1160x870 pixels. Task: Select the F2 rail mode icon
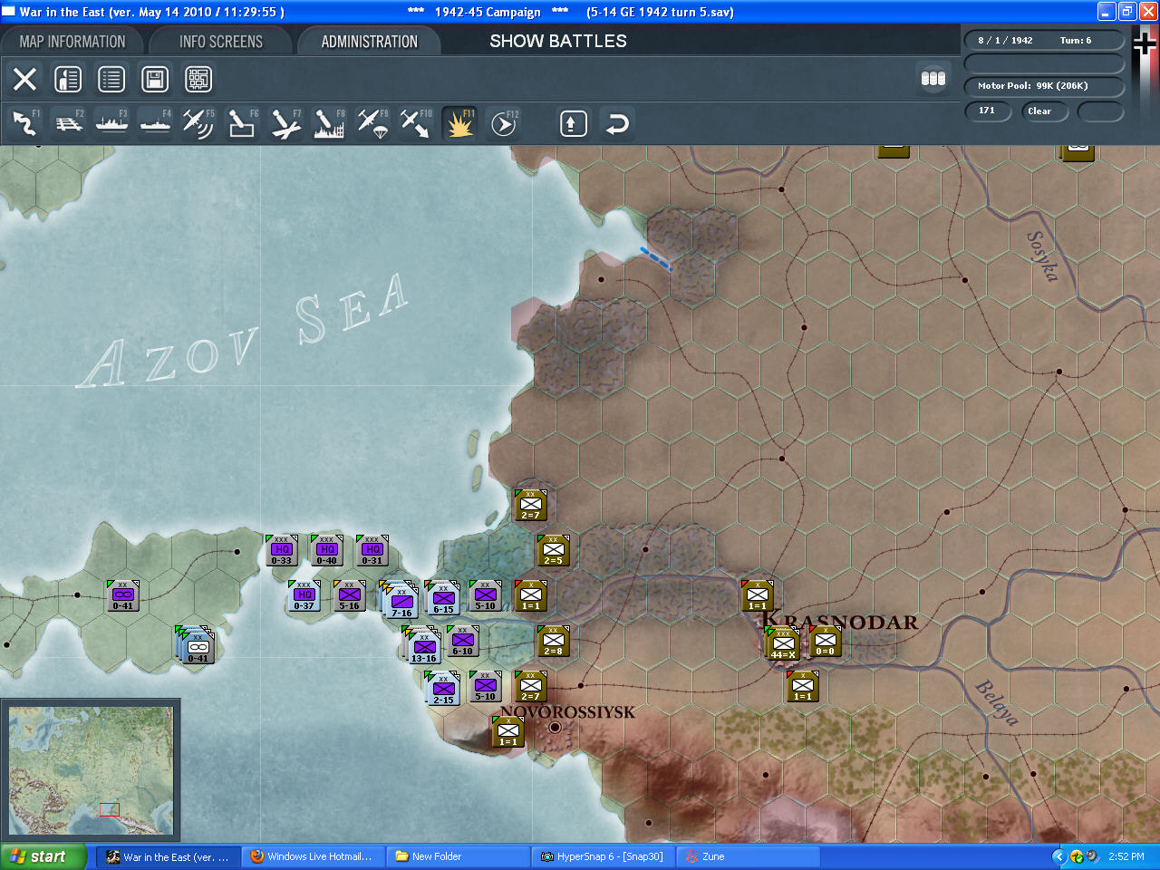[x=68, y=123]
